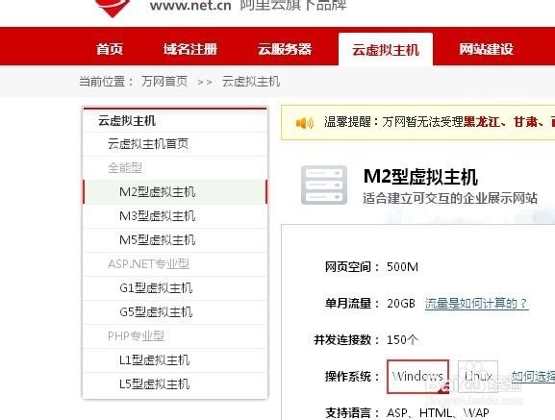Open 云虚拟主机首页 in the sidebar
Image resolution: width=555 pixels, height=420 pixels.
point(175,144)
